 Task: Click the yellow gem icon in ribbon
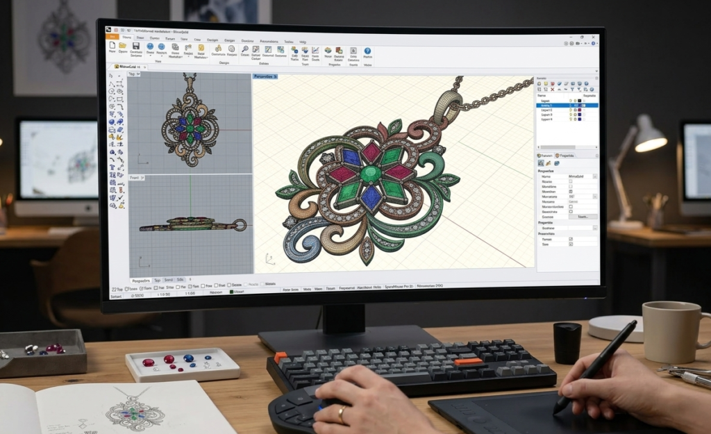click(x=201, y=48)
